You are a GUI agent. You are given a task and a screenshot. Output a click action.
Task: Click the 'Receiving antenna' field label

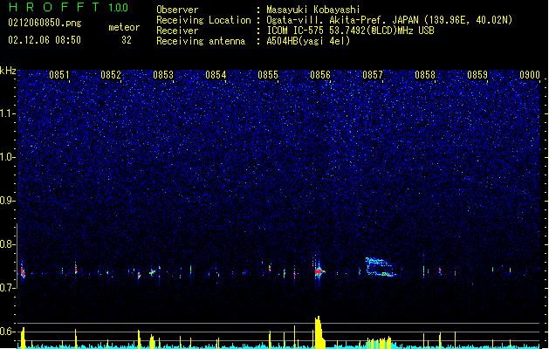coord(201,41)
